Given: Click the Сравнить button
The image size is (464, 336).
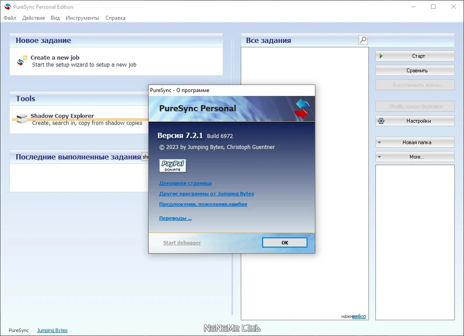Looking at the screenshot, I should [415, 71].
